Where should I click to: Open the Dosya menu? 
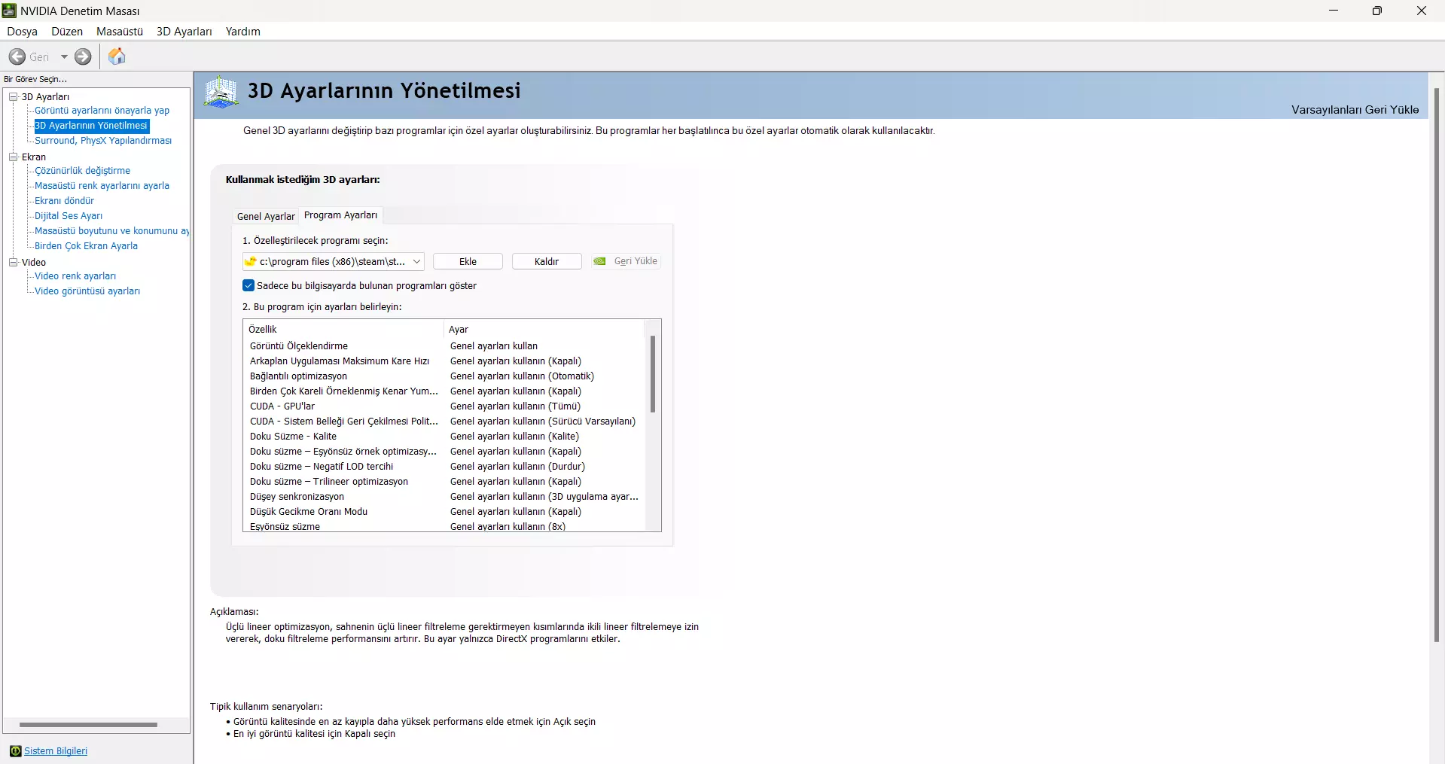click(x=22, y=32)
